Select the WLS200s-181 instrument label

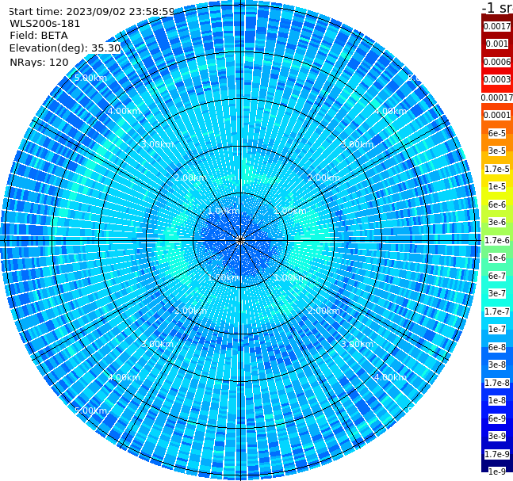45,24
